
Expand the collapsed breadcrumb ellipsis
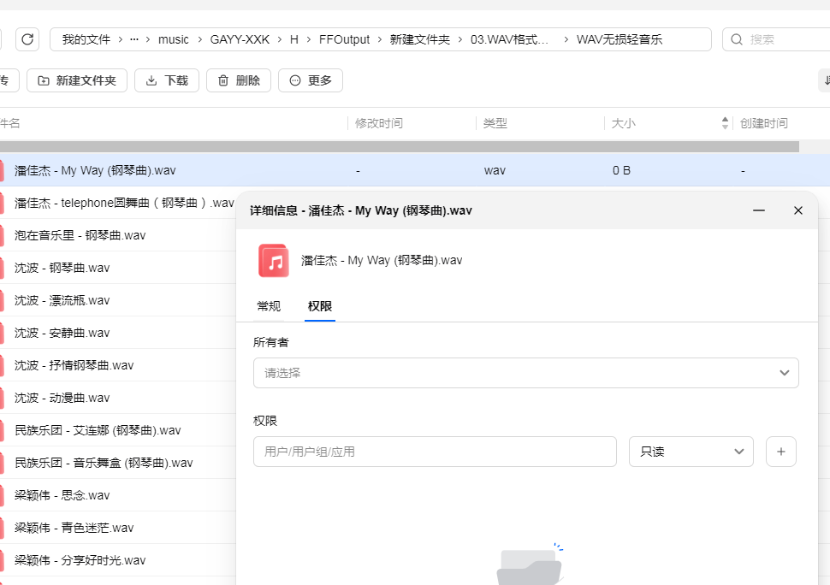coord(134,39)
